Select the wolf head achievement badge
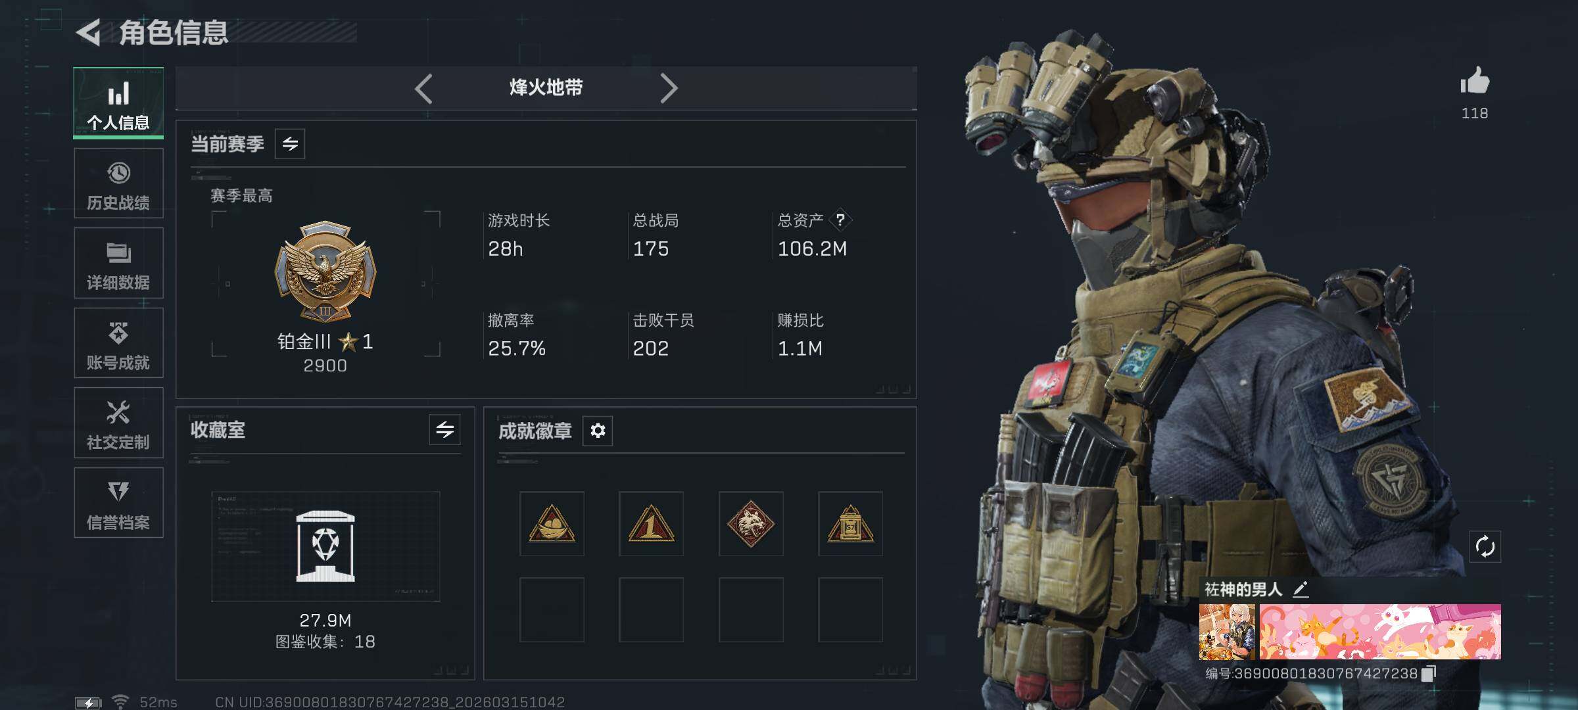Screen dimensions: 1578x710 tap(751, 524)
